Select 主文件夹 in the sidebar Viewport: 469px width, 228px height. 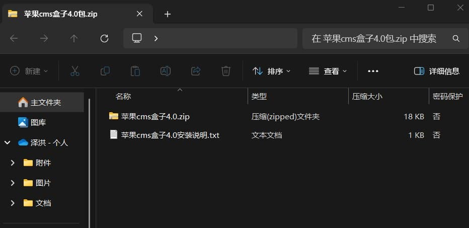coord(42,103)
